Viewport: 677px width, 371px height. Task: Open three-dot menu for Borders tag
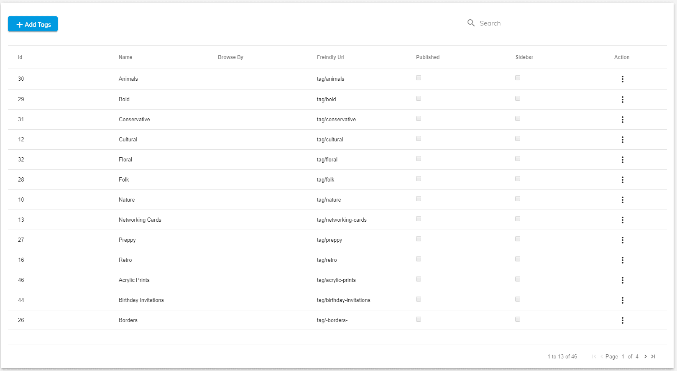(622, 320)
